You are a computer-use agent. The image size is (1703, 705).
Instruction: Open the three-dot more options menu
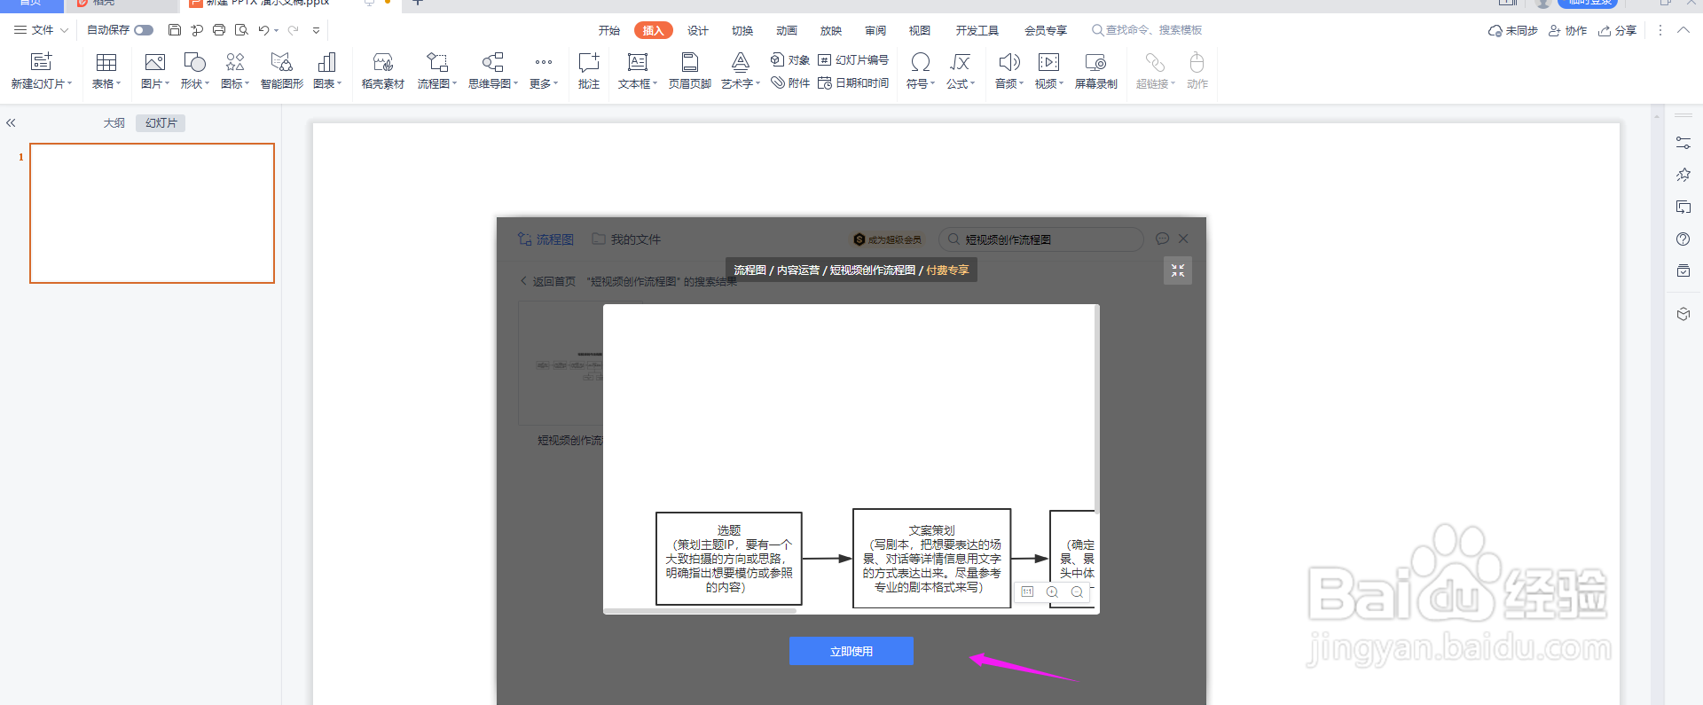tap(1660, 30)
